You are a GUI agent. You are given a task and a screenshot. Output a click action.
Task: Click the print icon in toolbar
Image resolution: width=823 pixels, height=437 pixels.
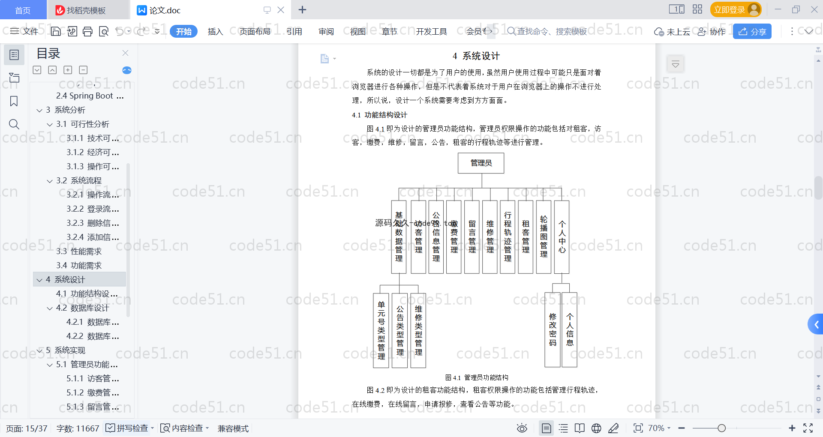(x=87, y=31)
